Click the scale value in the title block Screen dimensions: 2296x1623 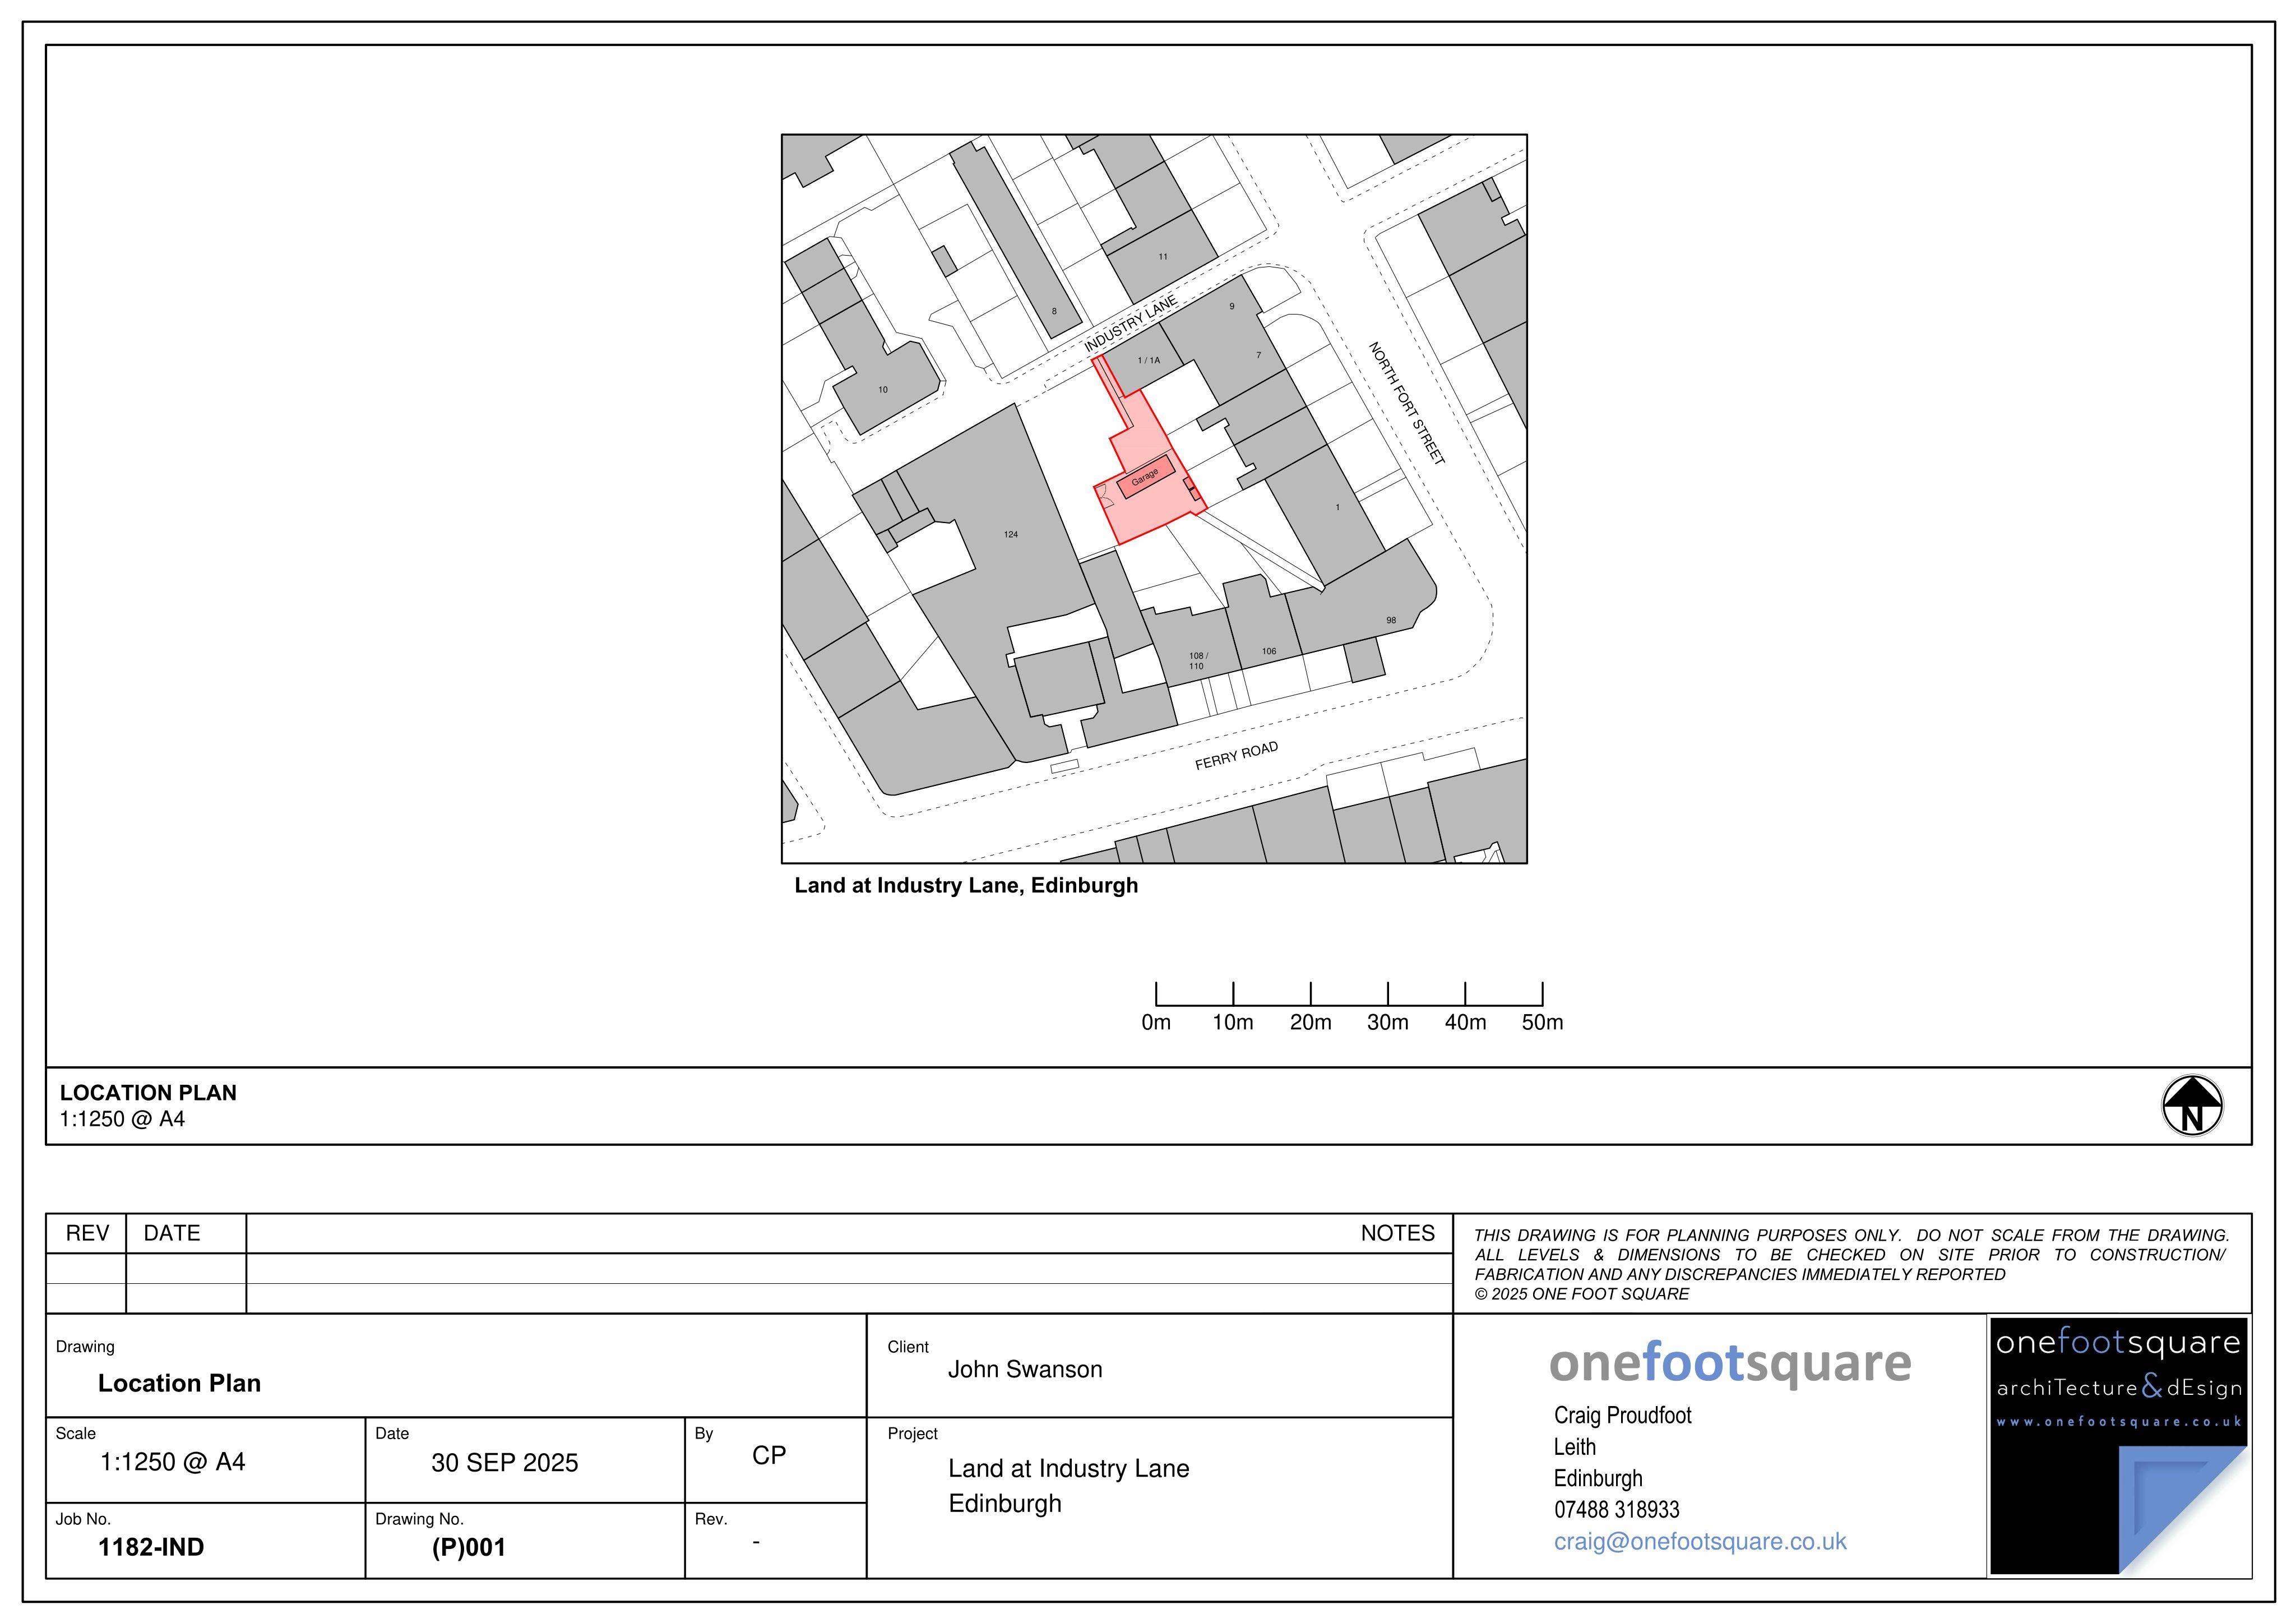(173, 1463)
